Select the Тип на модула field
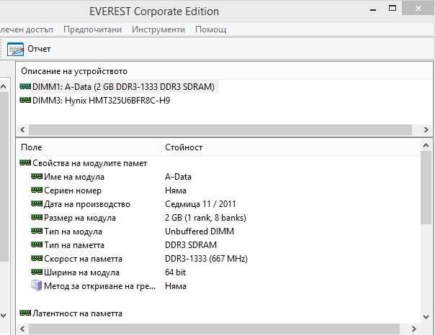The image size is (435, 335). [73, 231]
